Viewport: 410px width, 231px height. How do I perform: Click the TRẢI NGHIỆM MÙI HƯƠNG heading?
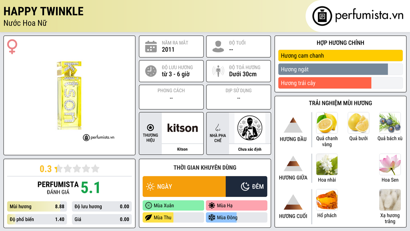[x=340, y=103]
